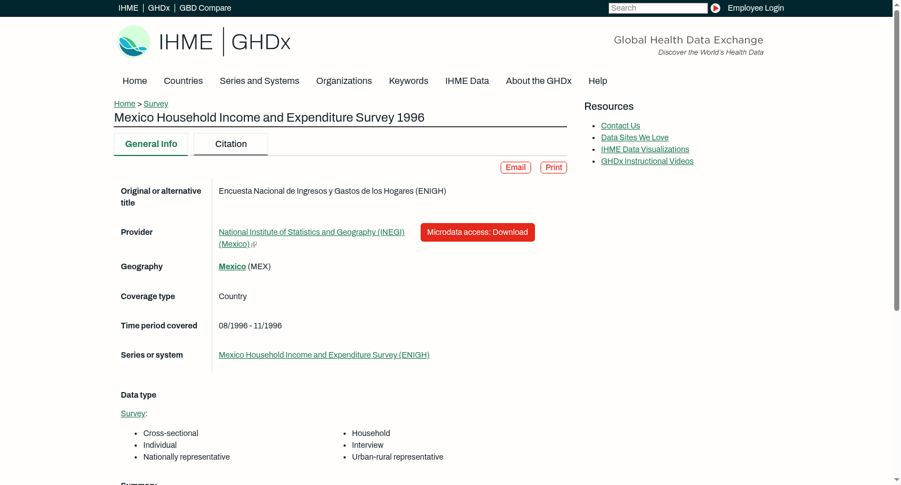
Task: Click the Urban-rural representative list item
Action: click(398, 457)
